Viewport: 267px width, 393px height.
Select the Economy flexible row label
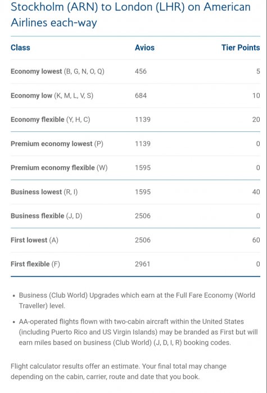pos(51,120)
